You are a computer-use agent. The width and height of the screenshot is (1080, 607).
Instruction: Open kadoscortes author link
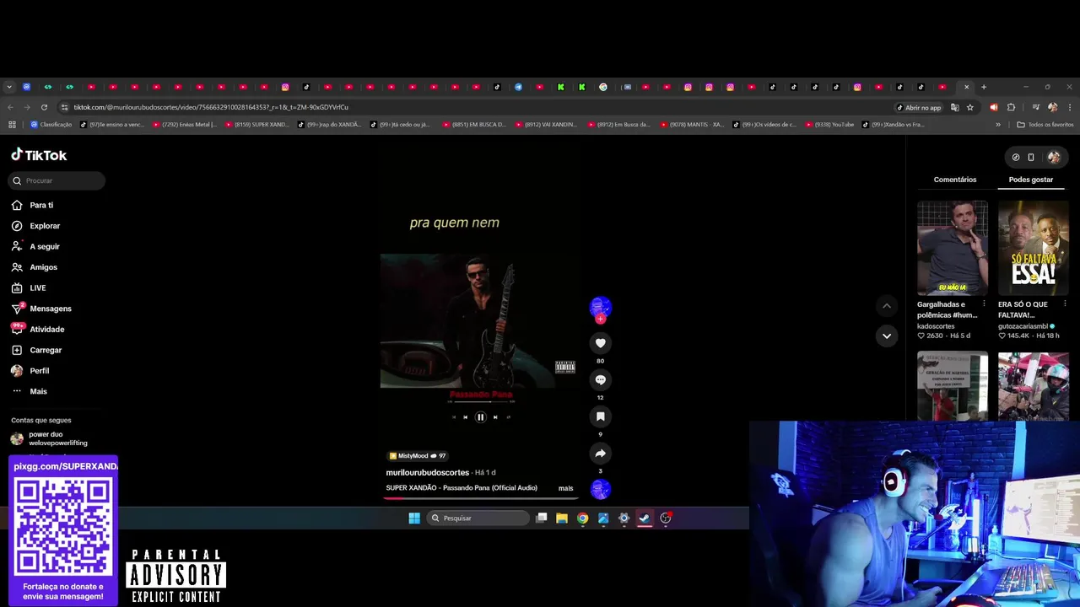point(936,326)
